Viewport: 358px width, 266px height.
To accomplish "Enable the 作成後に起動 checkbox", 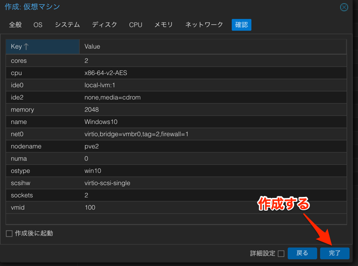I will (x=9, y=234).
